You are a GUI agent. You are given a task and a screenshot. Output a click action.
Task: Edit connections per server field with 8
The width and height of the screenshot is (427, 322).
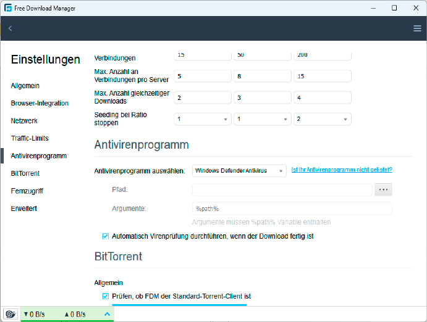point(263,76)
